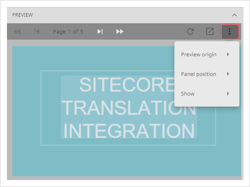Advance to next page in preview

(100, 31)
